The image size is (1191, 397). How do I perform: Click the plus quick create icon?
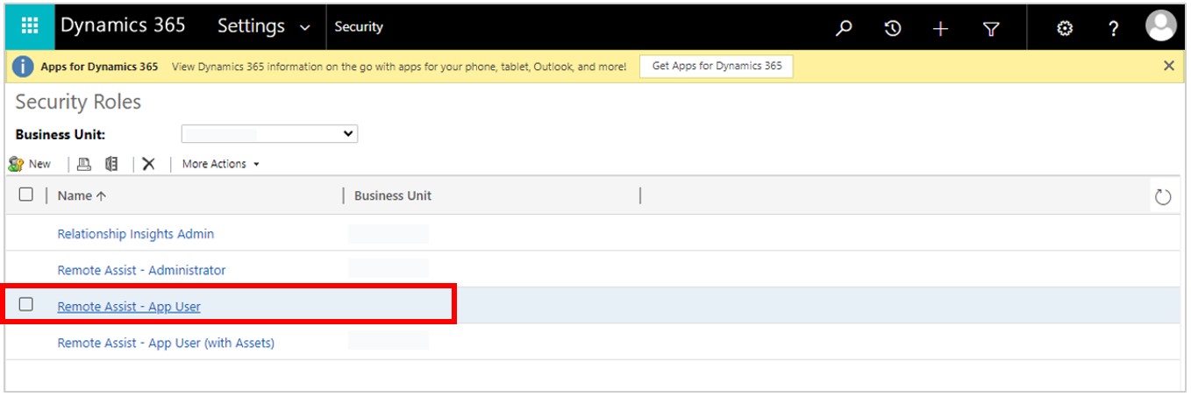[941, 29]
